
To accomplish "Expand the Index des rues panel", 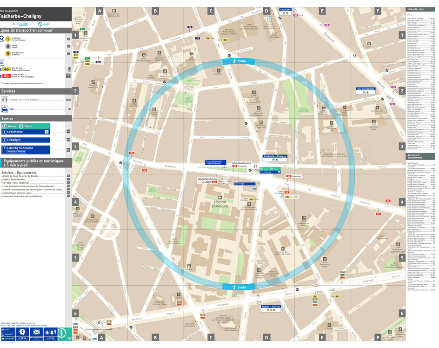I will coord(421,8).
